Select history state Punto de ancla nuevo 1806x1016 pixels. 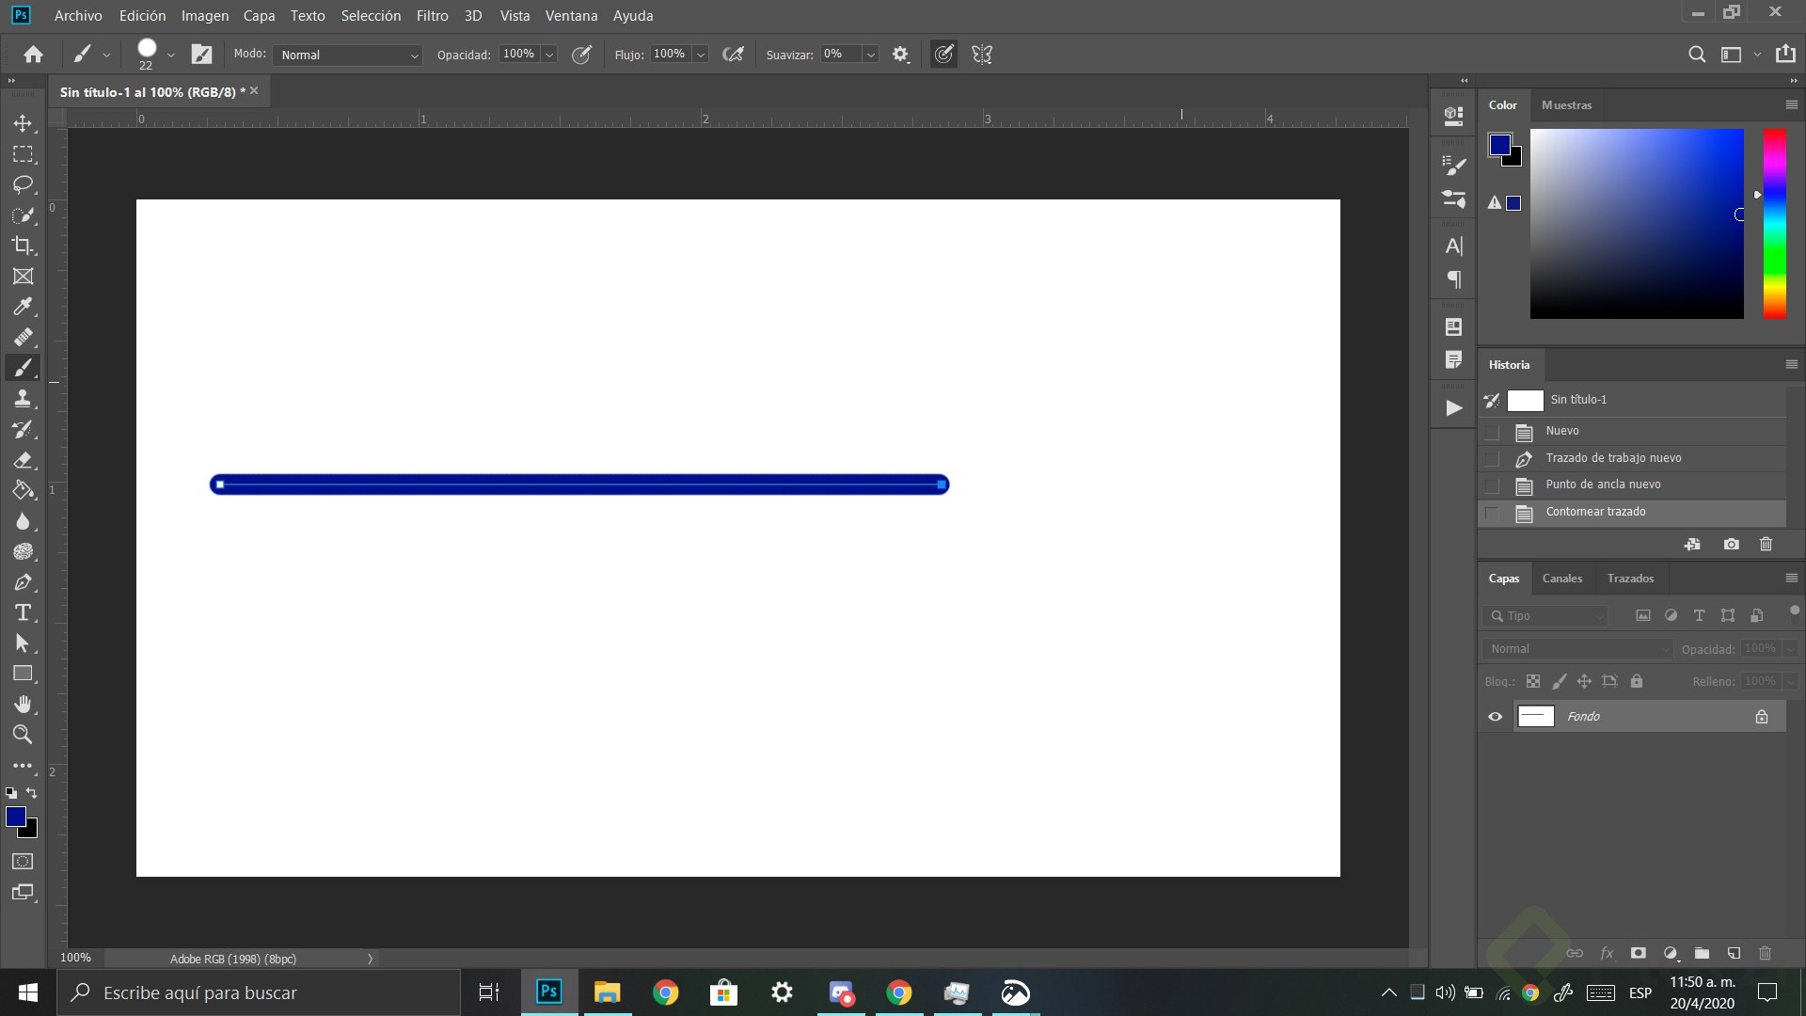click(1632, 485)
